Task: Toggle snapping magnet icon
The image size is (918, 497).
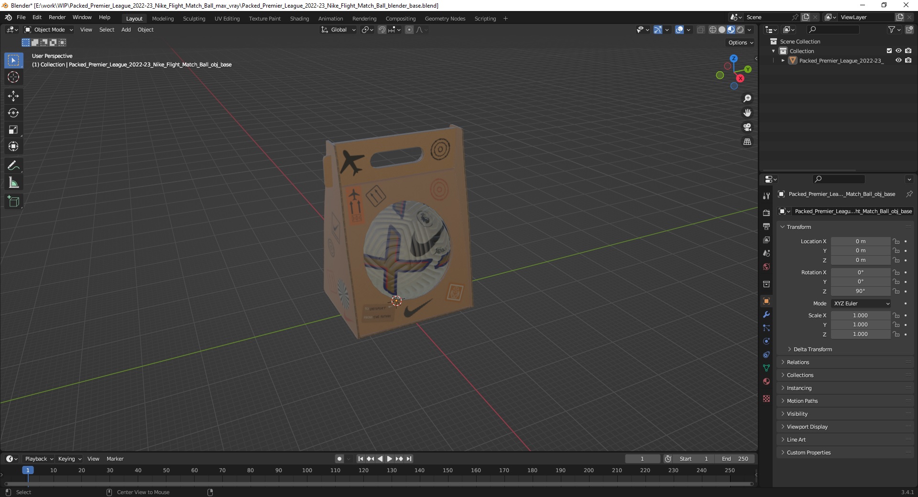Action: point(382,30)
